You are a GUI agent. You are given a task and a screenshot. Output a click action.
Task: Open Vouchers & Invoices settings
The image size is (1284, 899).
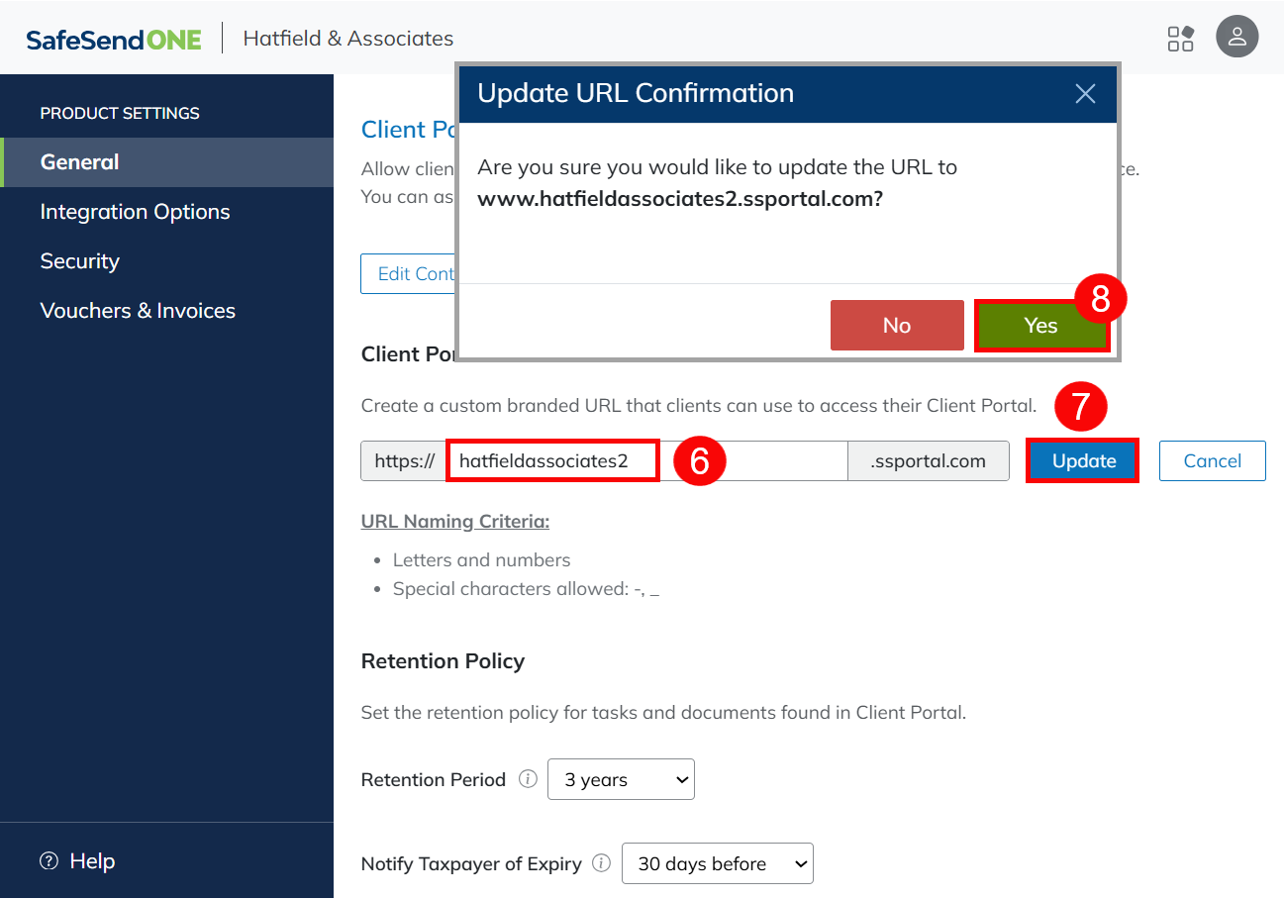138,311
